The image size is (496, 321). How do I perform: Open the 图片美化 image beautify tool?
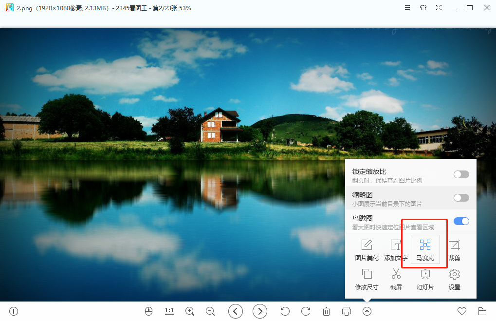tap(366, 248)
